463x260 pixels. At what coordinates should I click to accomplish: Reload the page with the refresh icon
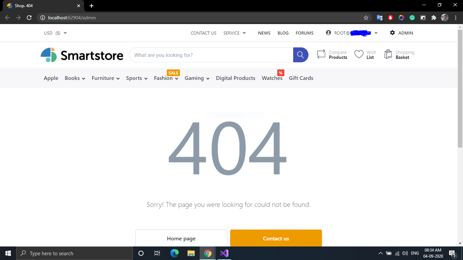[29, 18]
